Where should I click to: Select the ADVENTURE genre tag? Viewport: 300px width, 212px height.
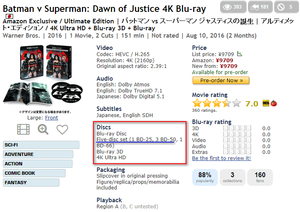(38, 154)
